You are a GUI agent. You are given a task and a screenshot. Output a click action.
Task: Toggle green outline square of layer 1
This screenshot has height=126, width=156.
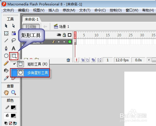[x=70, y=42]
